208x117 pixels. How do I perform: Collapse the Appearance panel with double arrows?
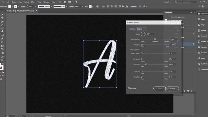(191, 12)
